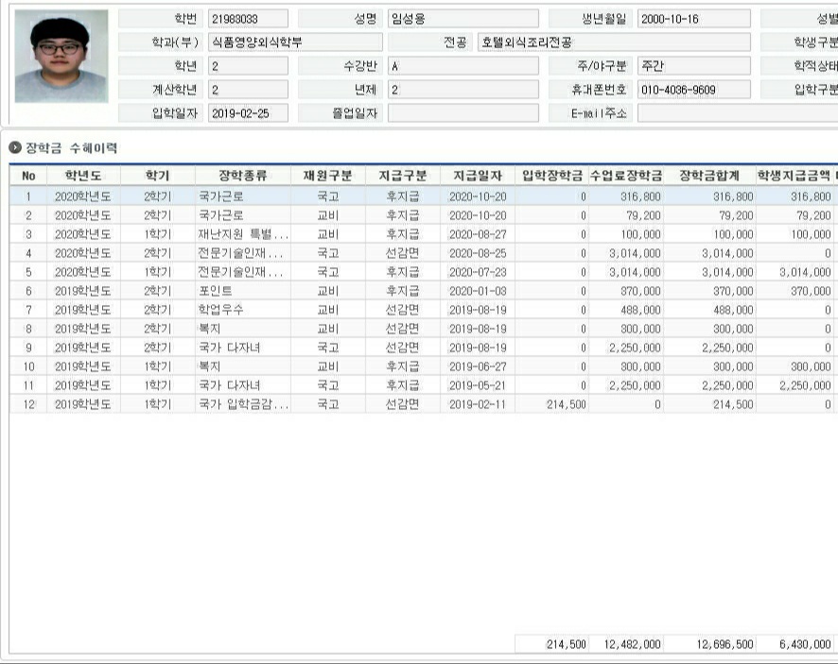Select row 1 국가근로 국고 scholarship
Viewport: 838px width, 664px height.
422,196
